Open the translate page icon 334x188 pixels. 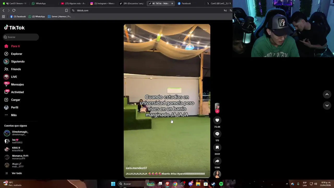(231, 10)
